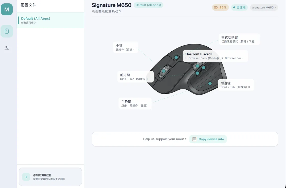
Task: Click the copy icon on Copy device info
Action: coord(194,139)
